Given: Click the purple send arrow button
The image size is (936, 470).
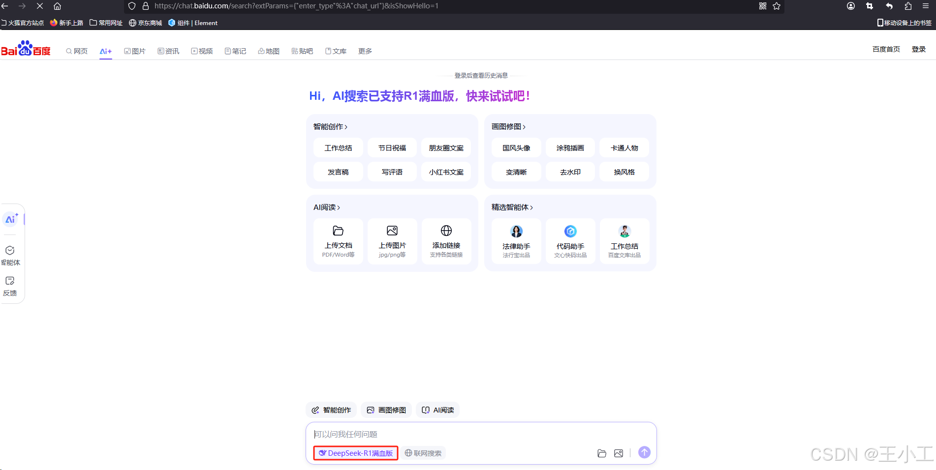Looking at the screenshot, I should 644,452.
